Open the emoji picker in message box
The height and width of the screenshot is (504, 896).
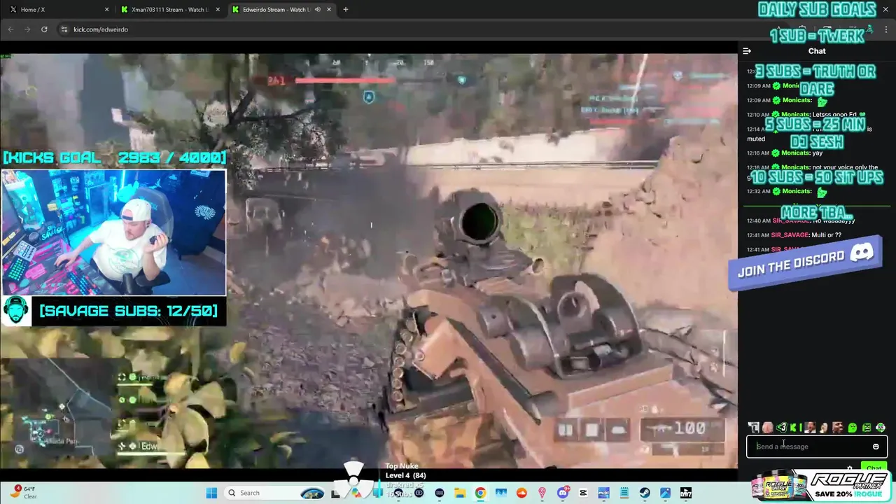pos(876,447)
